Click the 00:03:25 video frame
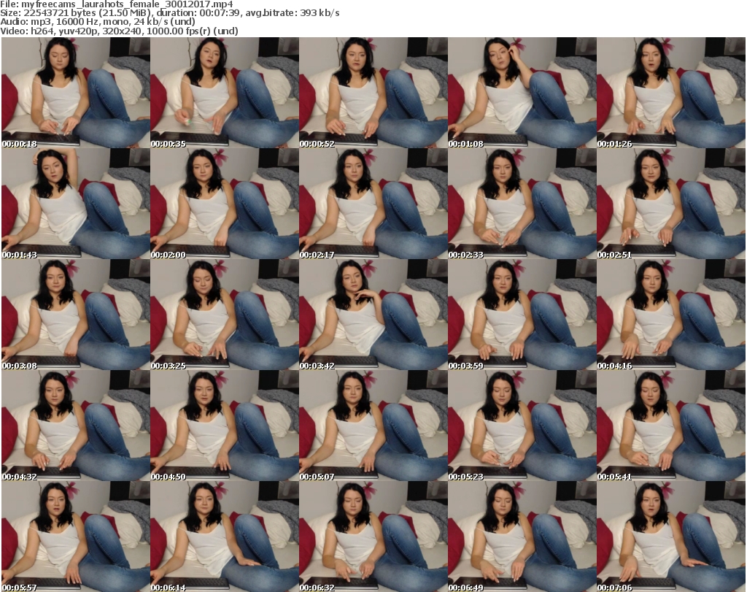 [x=225, y=315]
